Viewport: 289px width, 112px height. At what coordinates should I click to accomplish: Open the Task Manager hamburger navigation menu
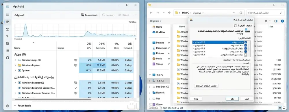point(8,15)
